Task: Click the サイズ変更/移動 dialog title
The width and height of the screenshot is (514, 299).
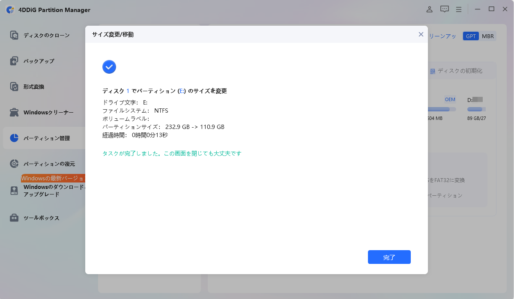Action: tap(113, 34)
